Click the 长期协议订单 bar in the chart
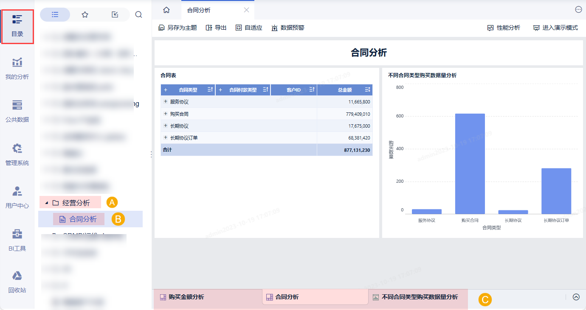The image size is (586, 310). coord(556,191)
